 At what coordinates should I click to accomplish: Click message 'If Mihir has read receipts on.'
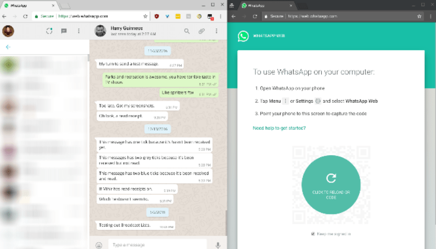point(137,189)
